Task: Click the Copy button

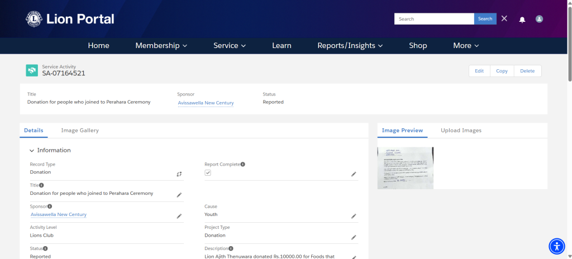Action: pos(502,71)
